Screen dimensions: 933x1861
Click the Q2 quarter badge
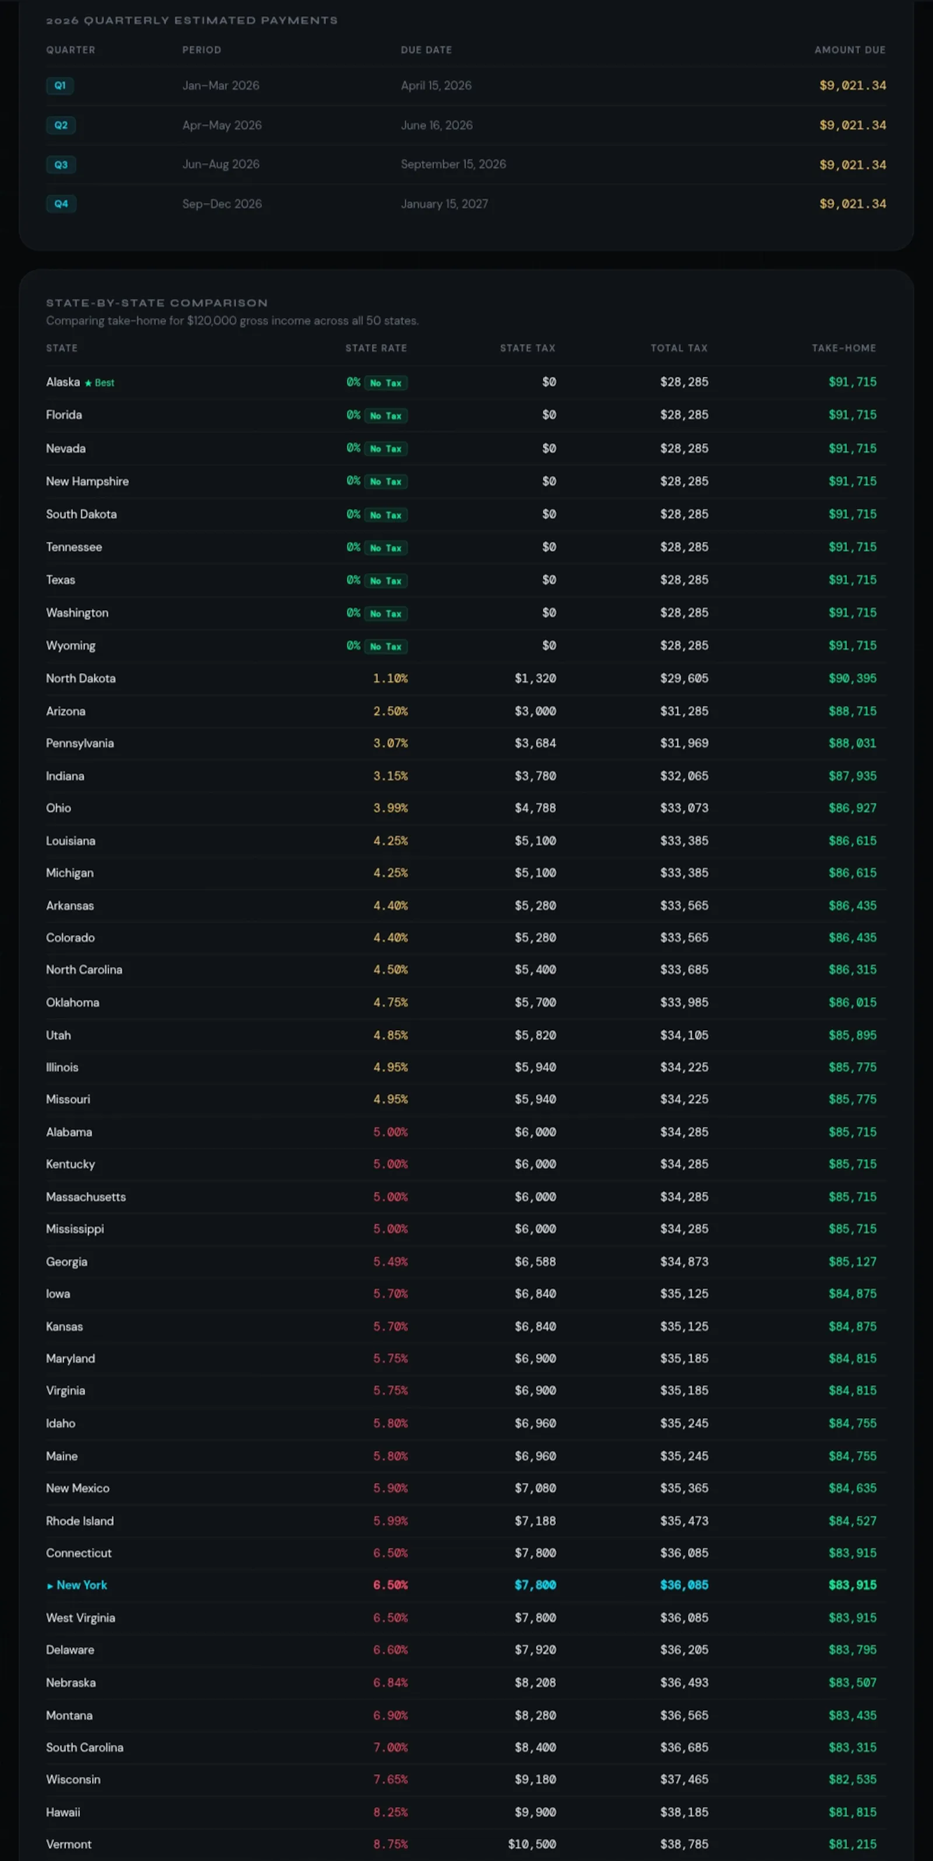tap(61, 125)
